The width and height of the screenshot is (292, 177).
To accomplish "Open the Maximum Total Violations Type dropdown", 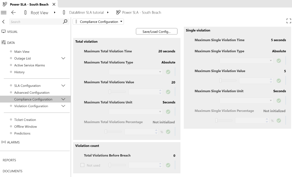I will [136, 72].
